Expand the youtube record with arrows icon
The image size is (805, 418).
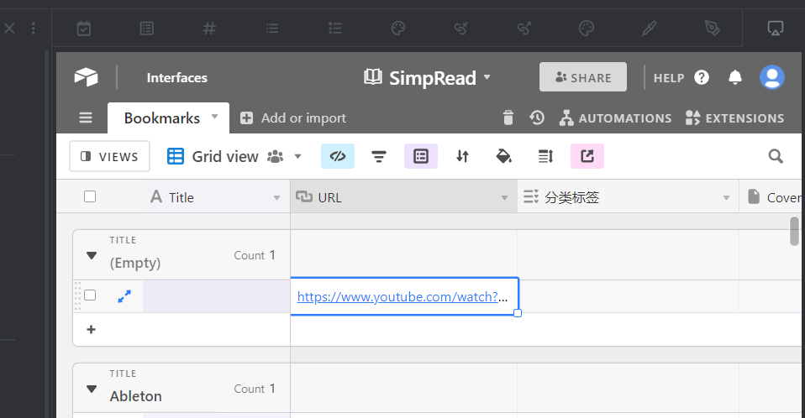124,296
